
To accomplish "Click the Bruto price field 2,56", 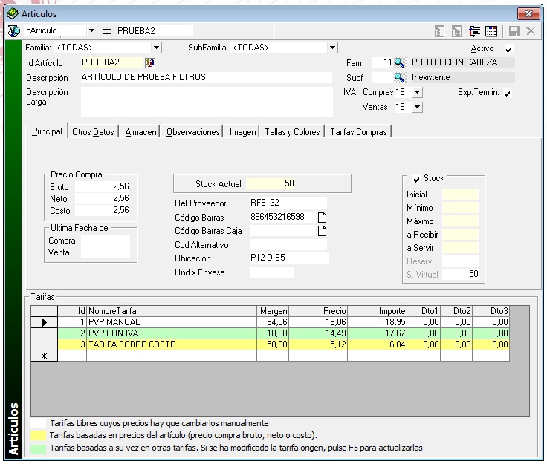I will coord(103,186).
